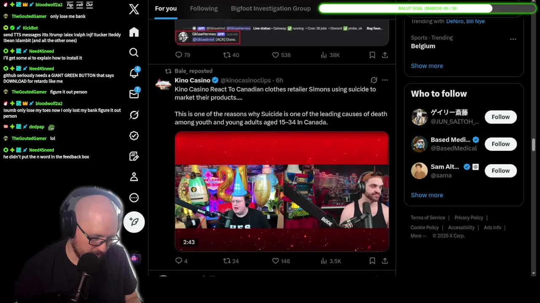Click the Bill Nye trending link

475,21
